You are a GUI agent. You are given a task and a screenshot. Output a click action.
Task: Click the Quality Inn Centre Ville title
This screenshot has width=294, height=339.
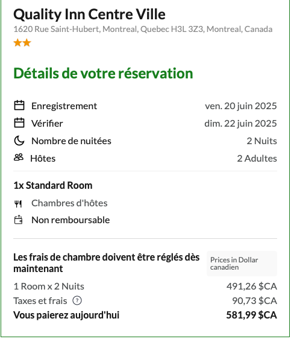(89, 14)
